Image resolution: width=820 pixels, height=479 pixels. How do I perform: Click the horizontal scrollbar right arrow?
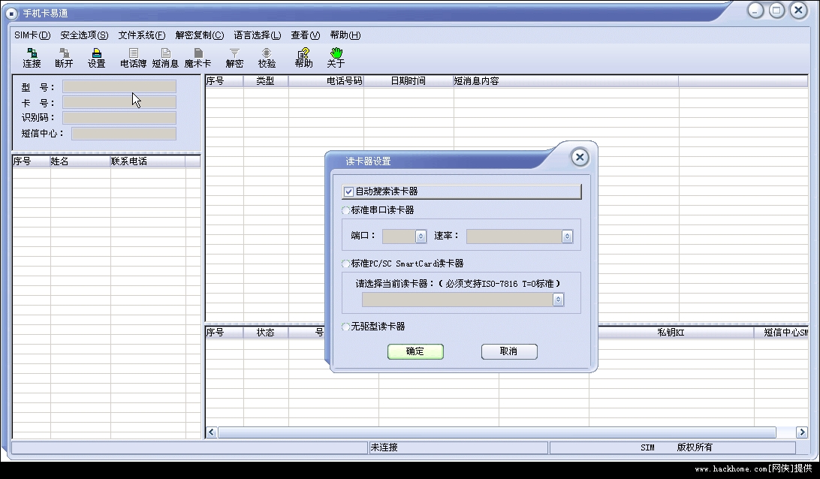[802, 432]
